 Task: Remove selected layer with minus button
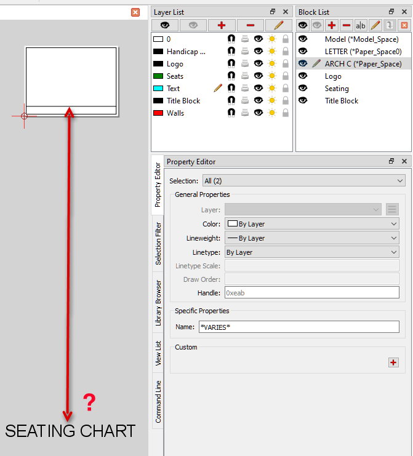click(250, 25)
